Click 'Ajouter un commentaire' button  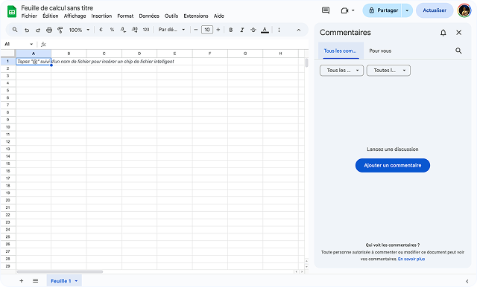pyautogui.click(x=393, y=165)
